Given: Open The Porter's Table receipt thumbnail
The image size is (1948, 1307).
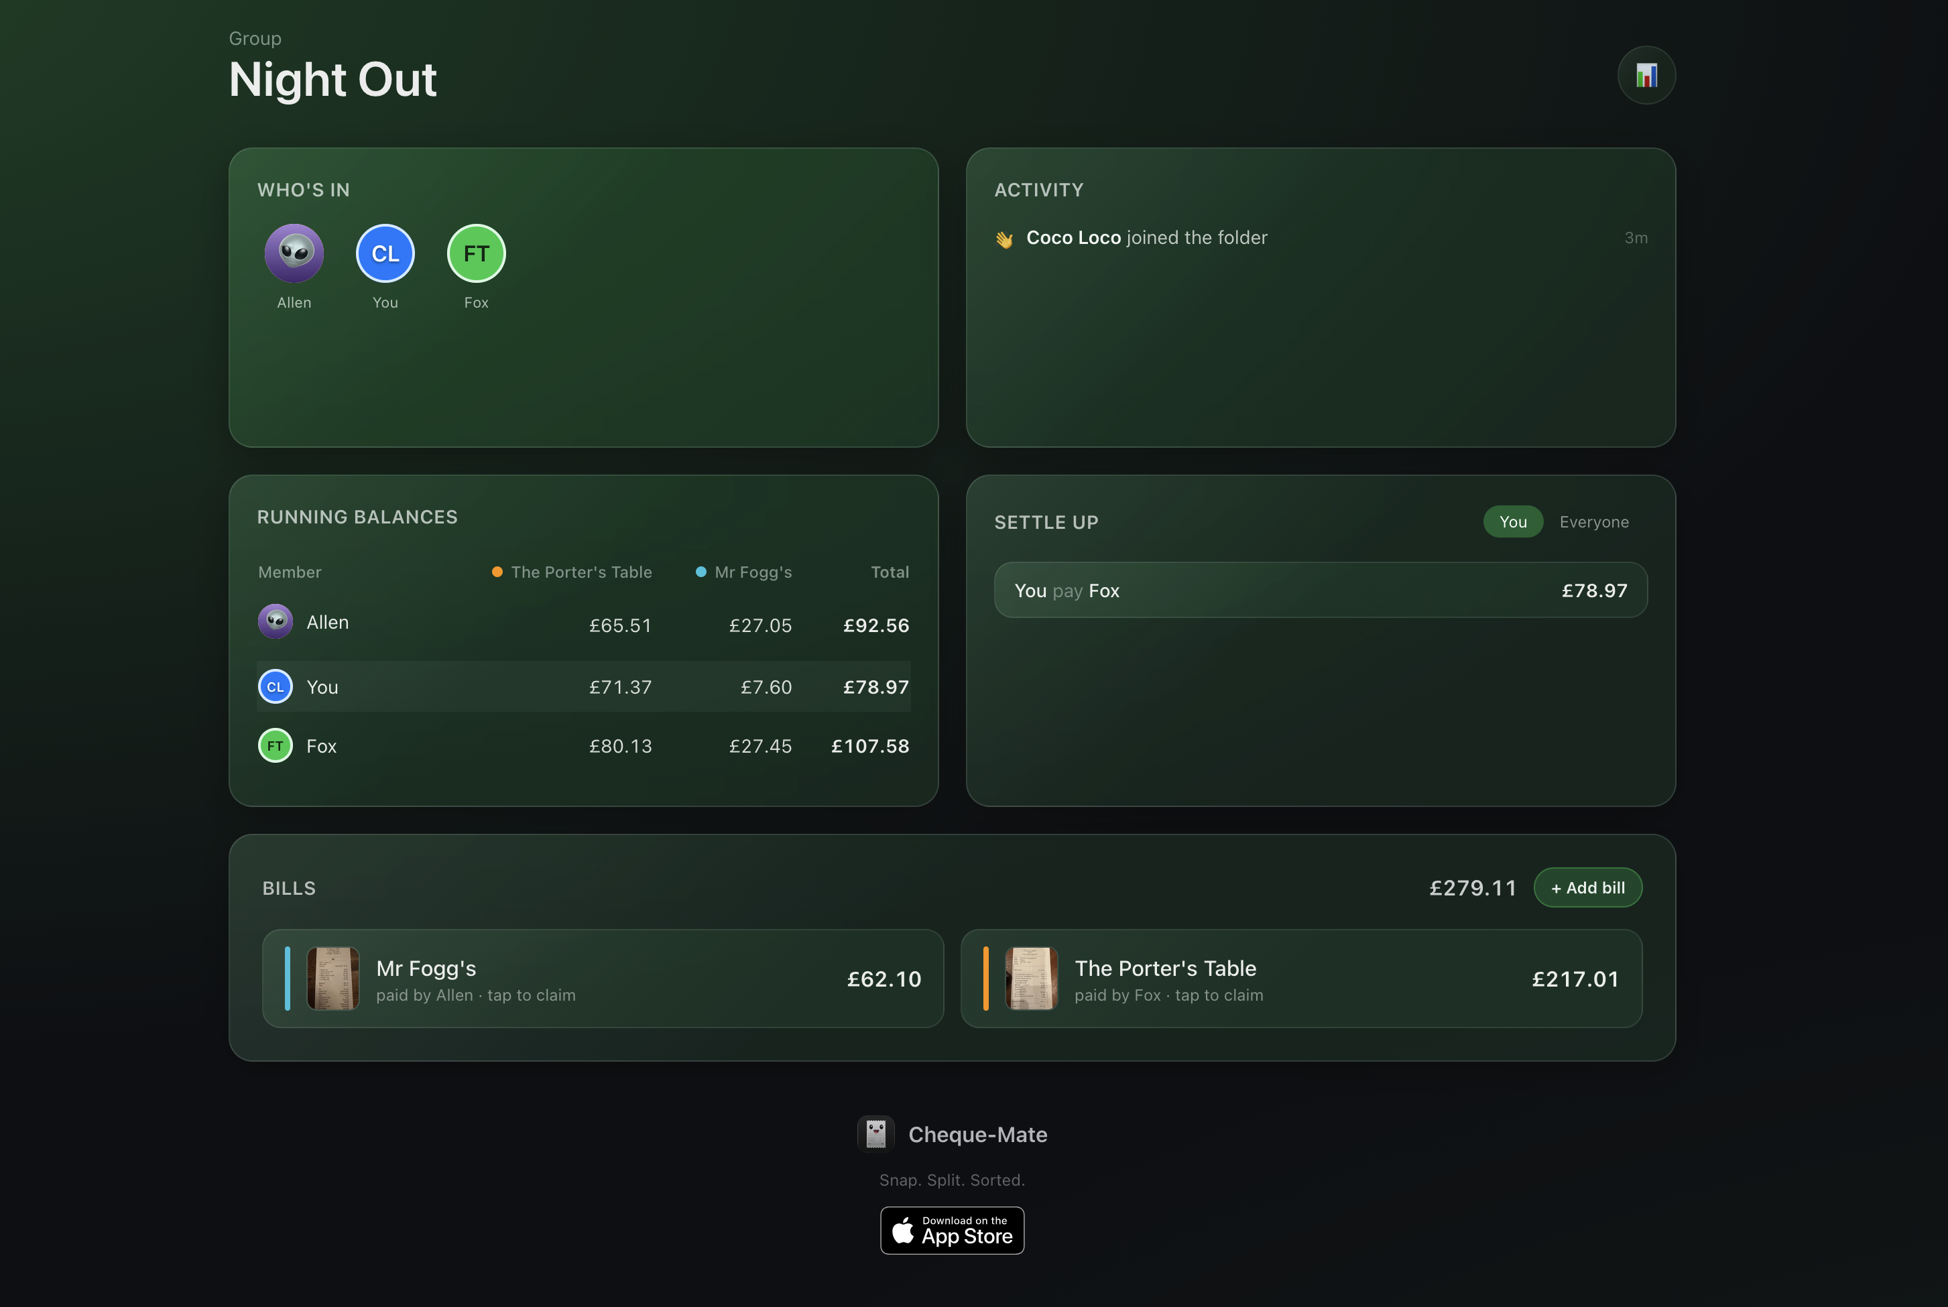Looking at the screenshot, I should coord(1032,979).
